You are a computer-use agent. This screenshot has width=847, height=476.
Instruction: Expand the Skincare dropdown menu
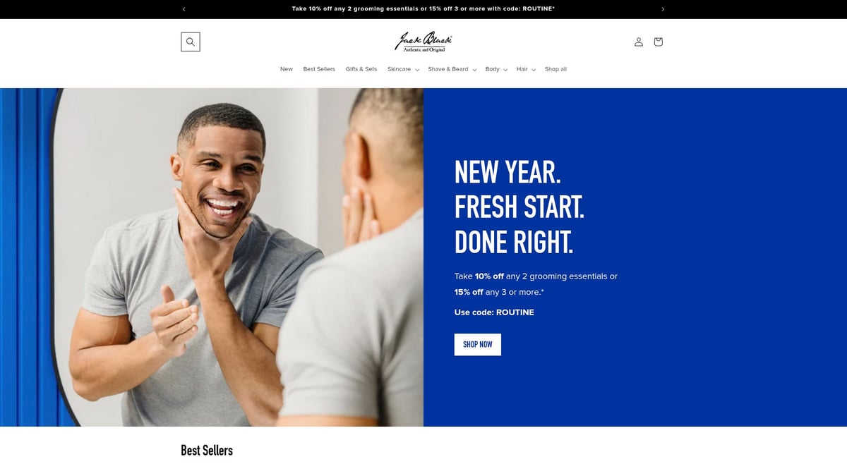coord(403,69)
